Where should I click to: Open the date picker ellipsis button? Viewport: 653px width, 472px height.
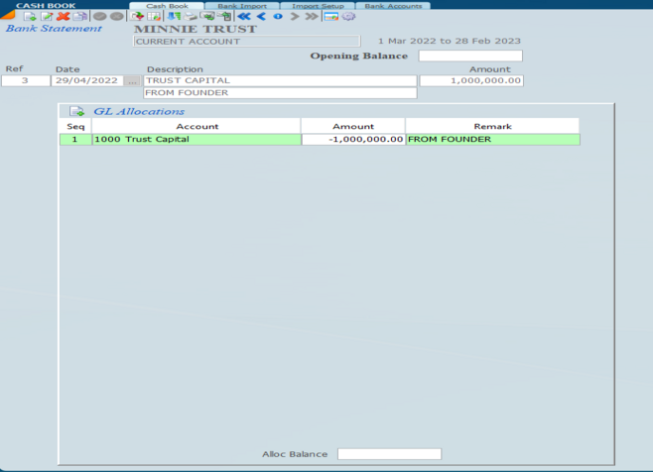[132, 81]
